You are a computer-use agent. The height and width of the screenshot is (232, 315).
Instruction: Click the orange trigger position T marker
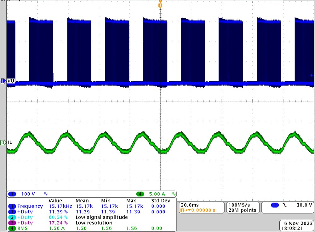[160, 5]
